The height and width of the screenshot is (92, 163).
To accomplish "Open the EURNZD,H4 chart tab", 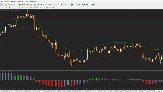I will (77, 91).
